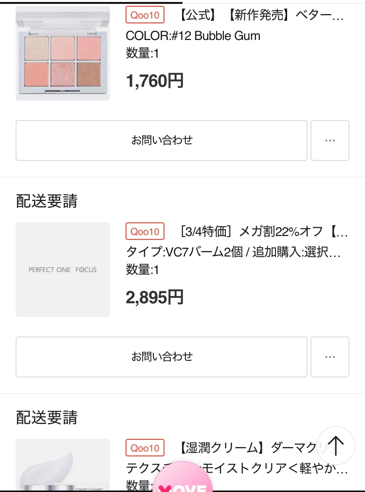This screenshot has width=365, height=492.
Task: Open the white cream jar product thumbnail
Action: point(63,466)
